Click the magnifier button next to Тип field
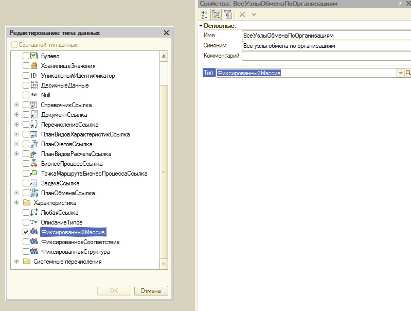411x311 pixels. [408, 73]
